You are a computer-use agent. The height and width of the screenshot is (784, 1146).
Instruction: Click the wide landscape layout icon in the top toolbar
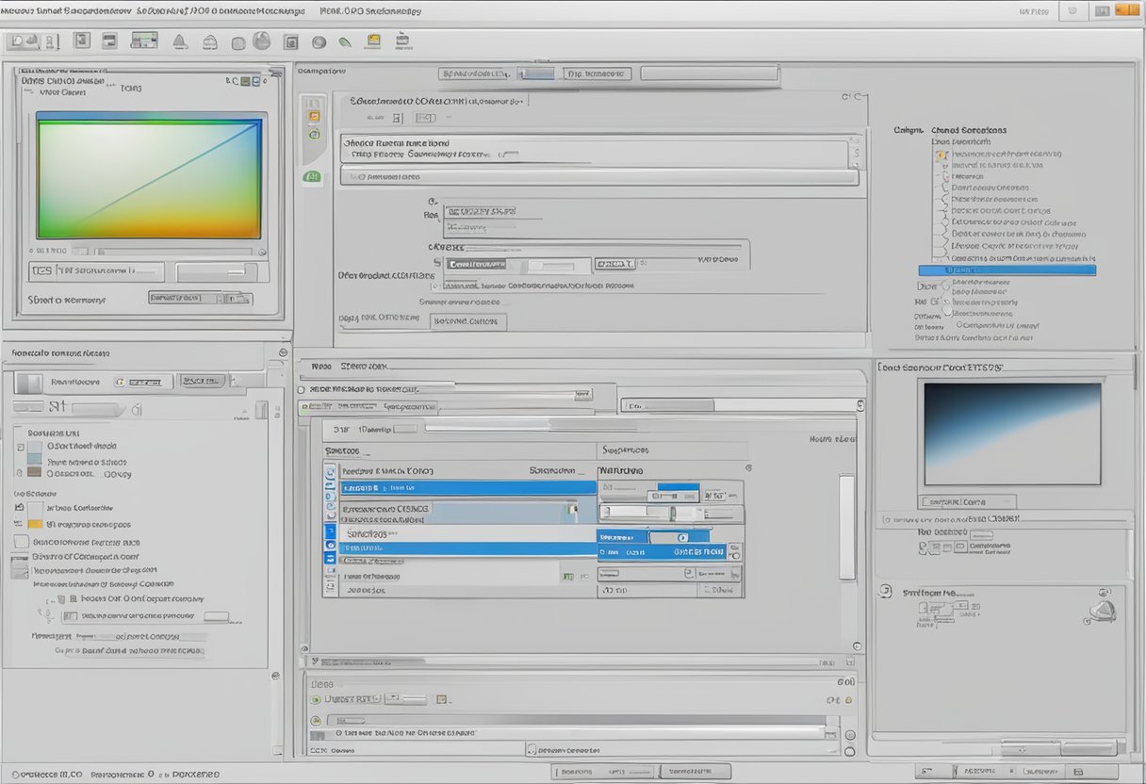(144, 41)
